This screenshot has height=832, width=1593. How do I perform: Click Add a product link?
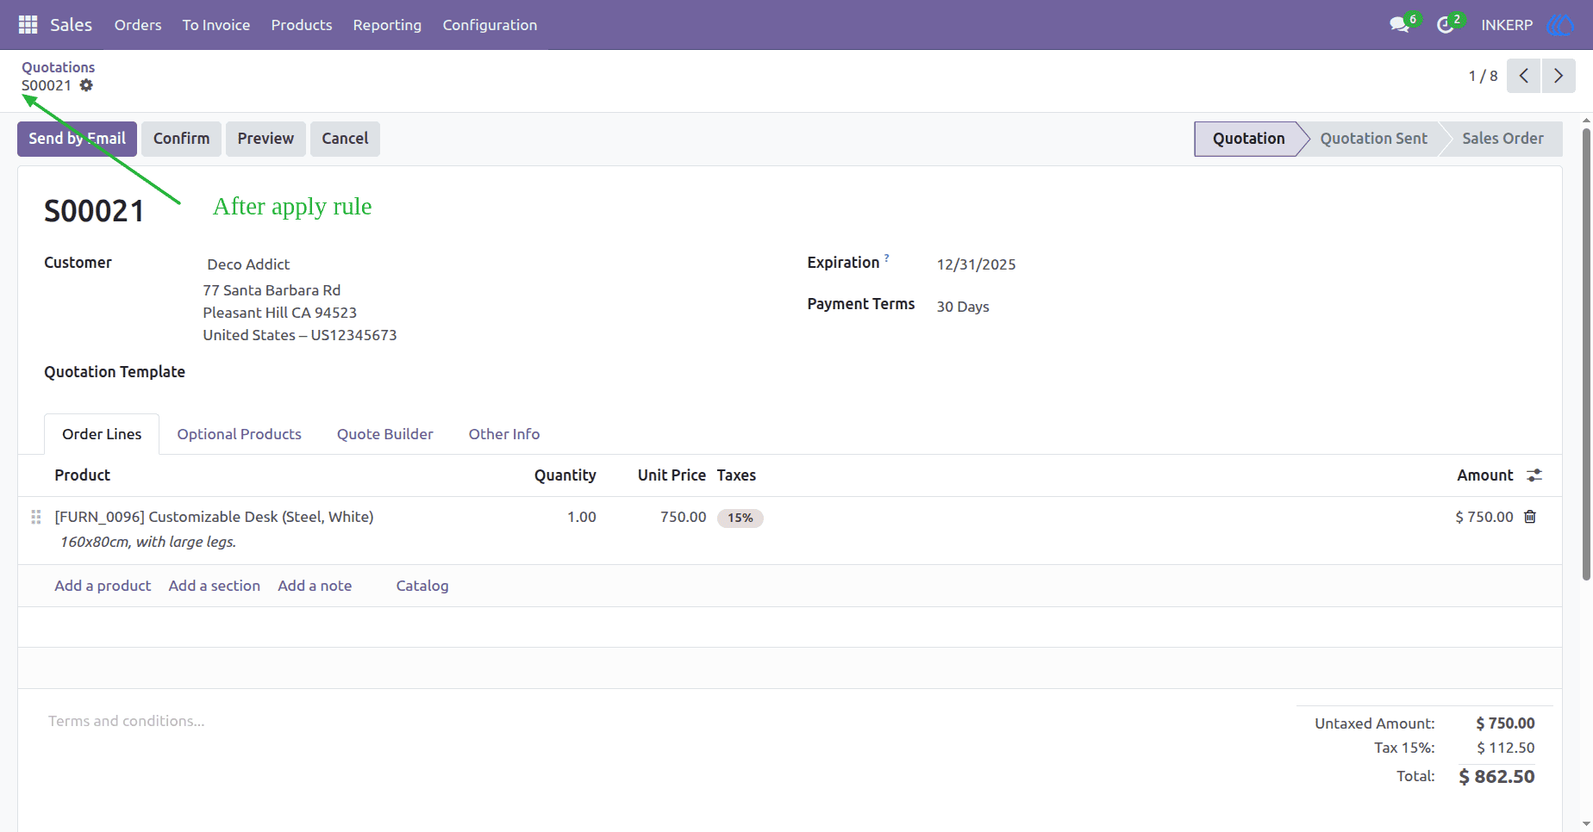[103, 586]
